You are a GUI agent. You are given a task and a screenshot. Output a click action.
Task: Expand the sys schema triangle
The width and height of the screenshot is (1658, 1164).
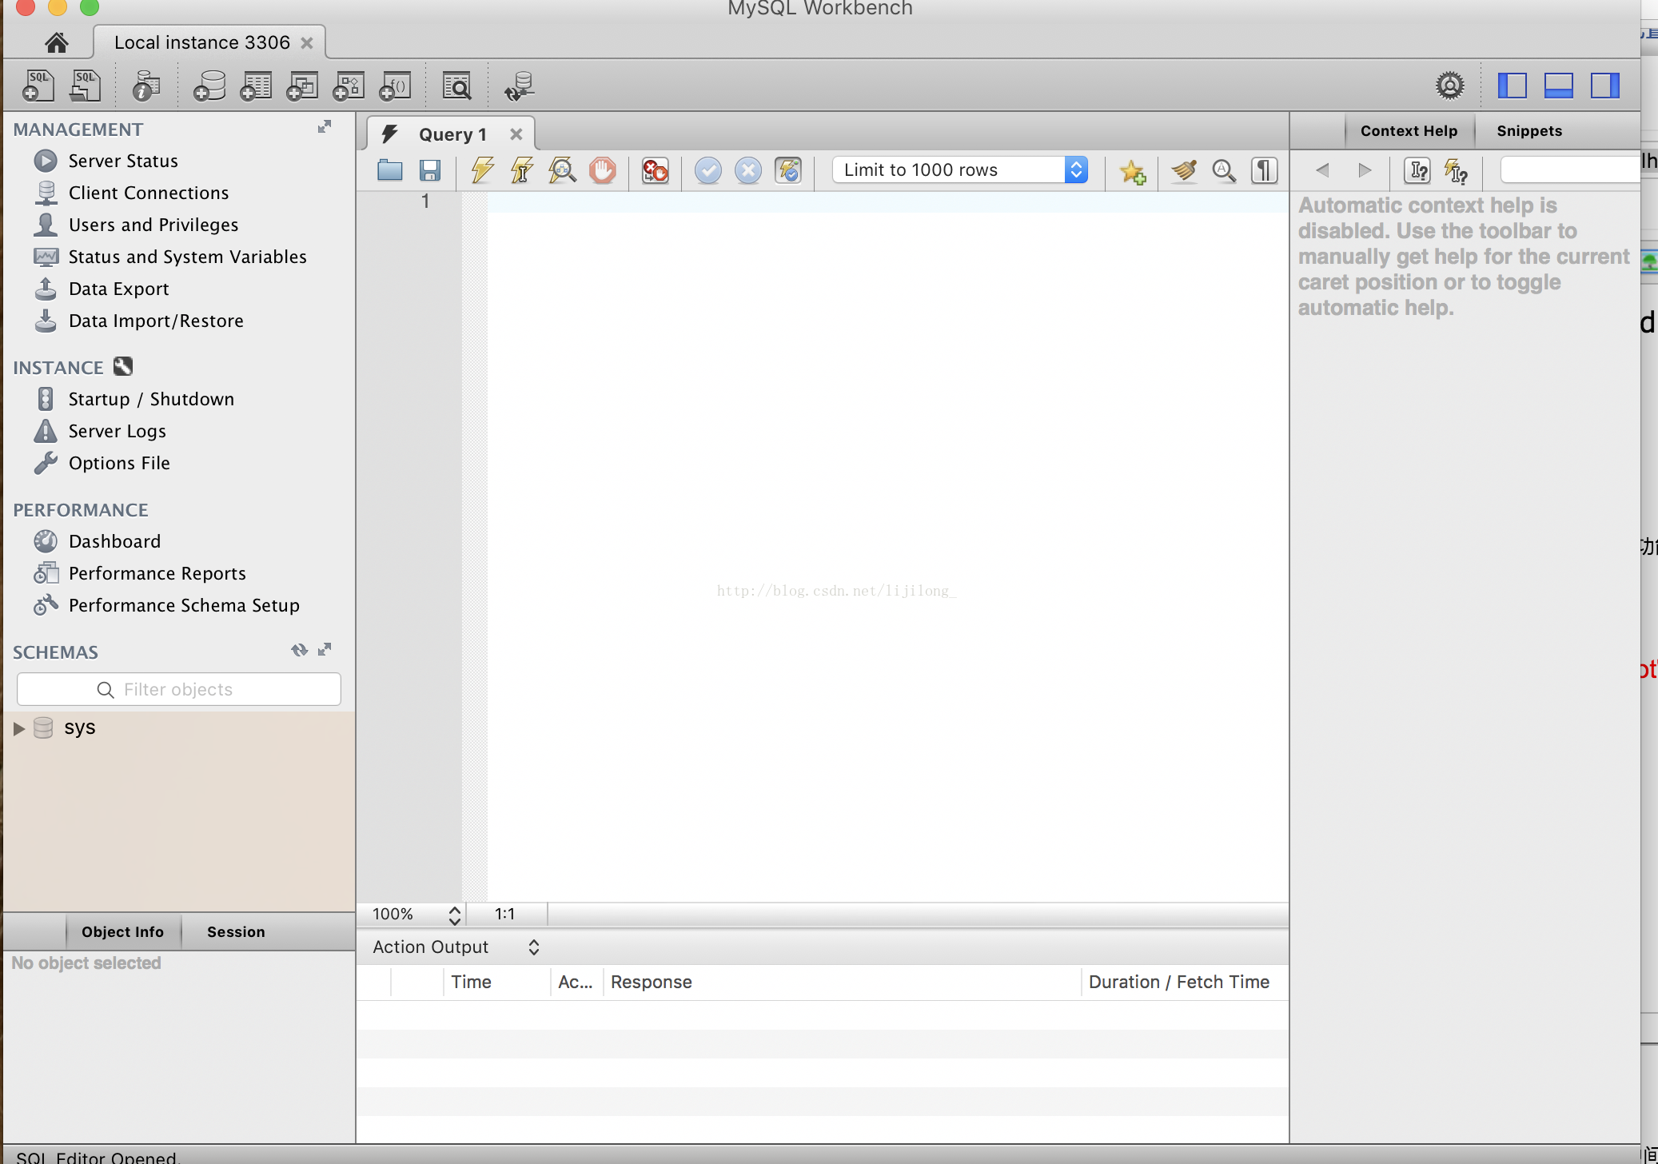click(x=19, y=728)
